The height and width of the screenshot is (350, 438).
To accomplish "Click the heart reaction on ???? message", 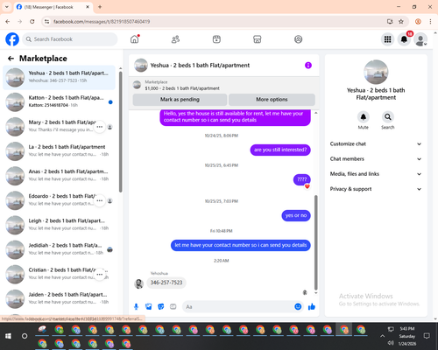I will point(307,186).
